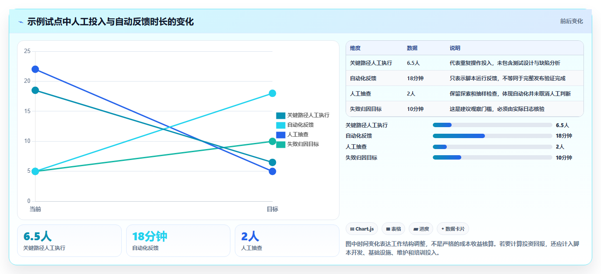Select the 关键路径人工执行 point at 18.5

click(35, 90)
